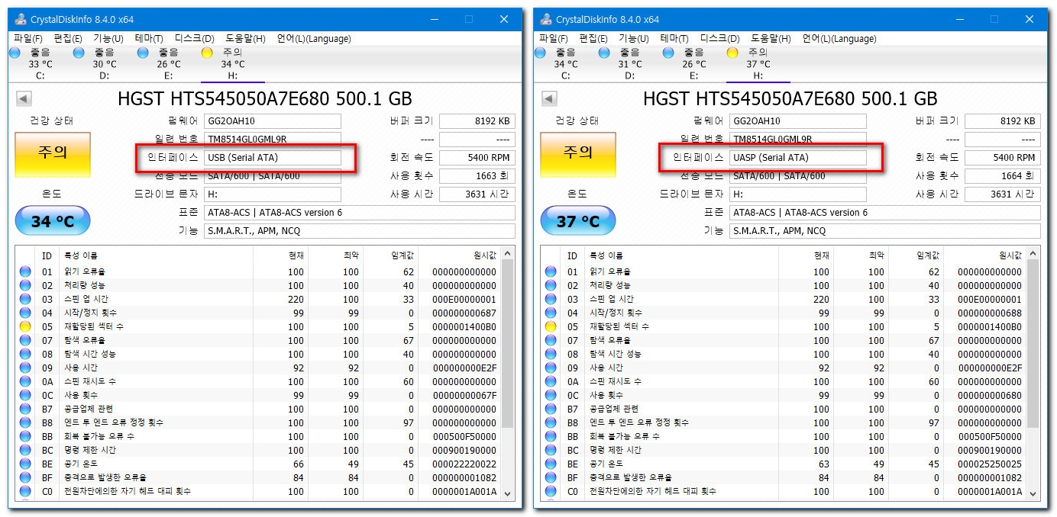Viewport: 1057px width, 517px height.
Task: Click raw value 000025250025 in right window
Action: point(990,464)
